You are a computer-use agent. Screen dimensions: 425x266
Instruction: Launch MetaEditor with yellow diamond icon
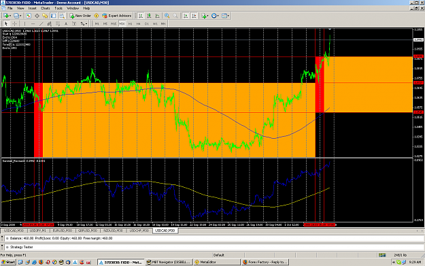pyautogui.click(x=97, y=16)
